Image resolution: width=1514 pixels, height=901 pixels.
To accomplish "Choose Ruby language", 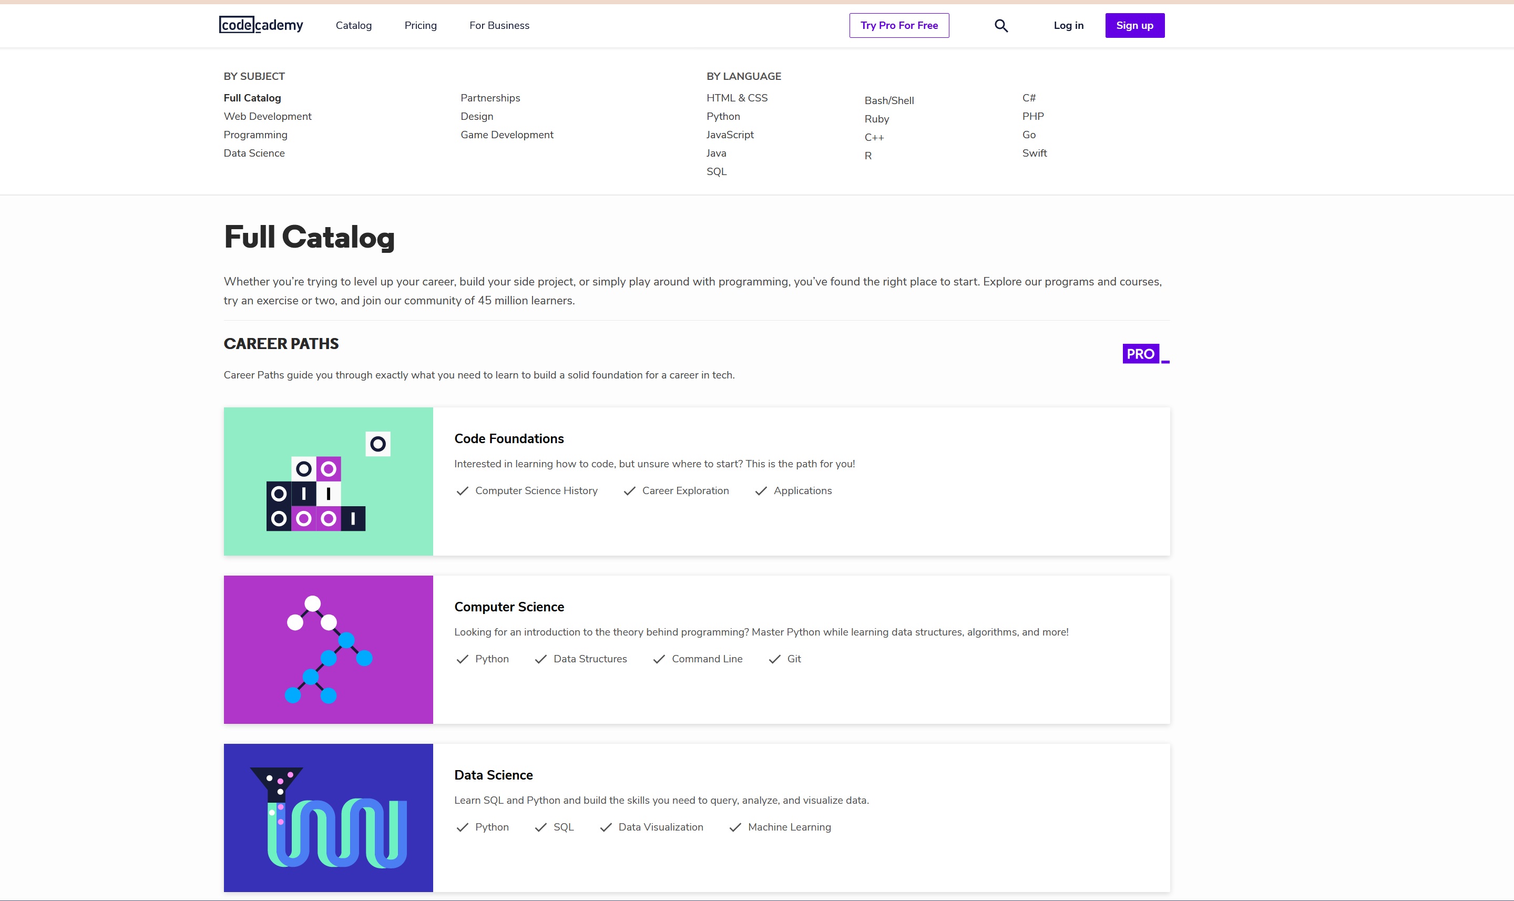I will point(876,119).
